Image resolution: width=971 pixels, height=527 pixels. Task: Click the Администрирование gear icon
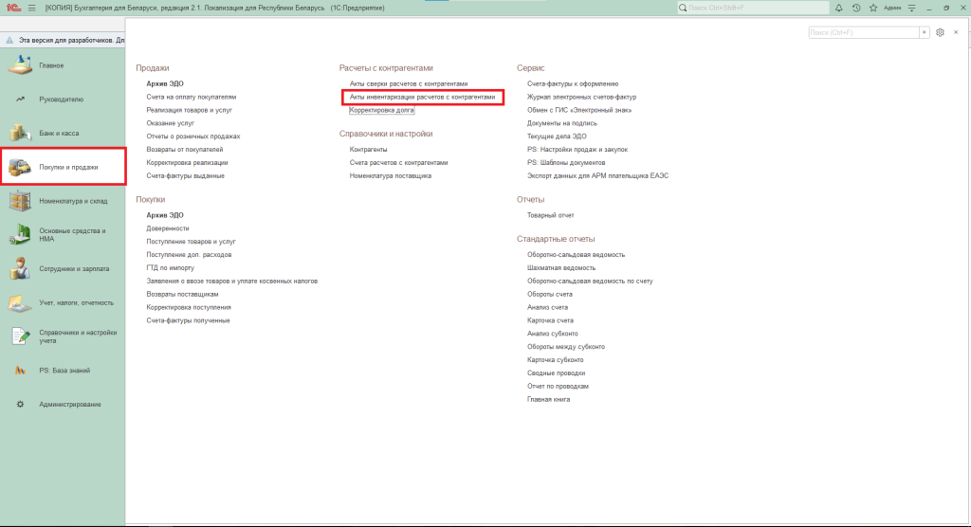pyautogui.click(x=20, y=405)
